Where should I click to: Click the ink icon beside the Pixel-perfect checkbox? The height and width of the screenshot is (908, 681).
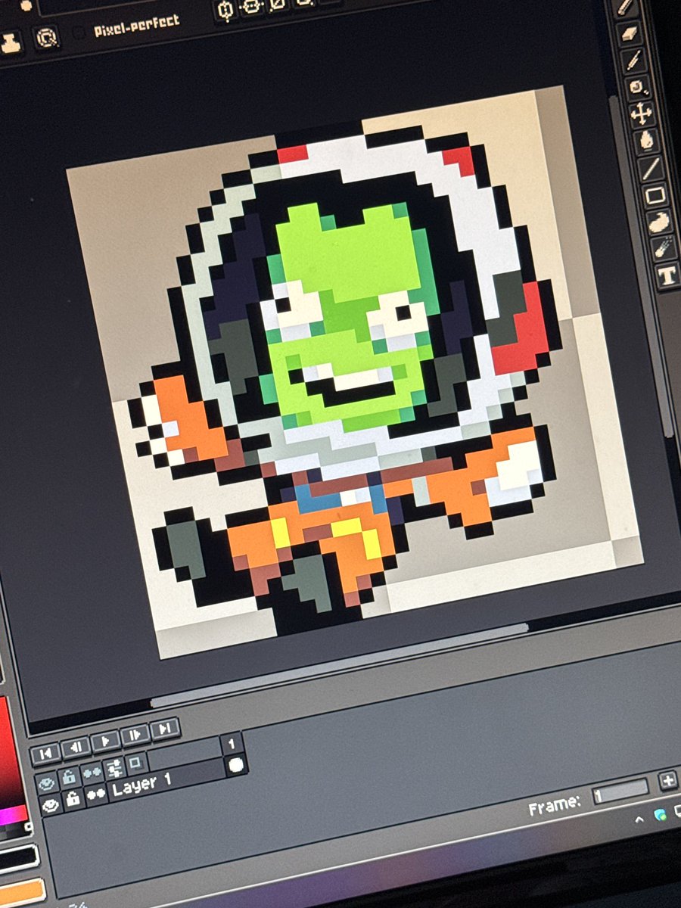[x=47, y=37]
